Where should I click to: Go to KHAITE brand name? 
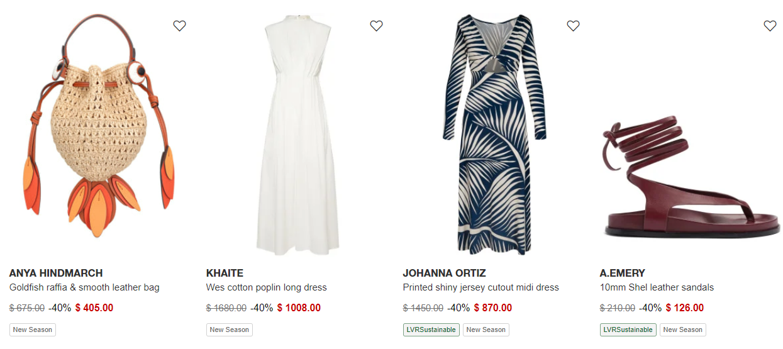(x=225, y=274)
